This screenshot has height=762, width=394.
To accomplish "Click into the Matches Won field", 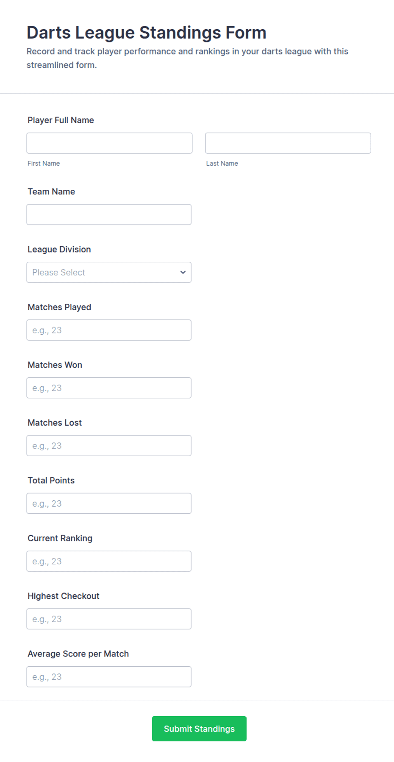I will click(109, 388).
